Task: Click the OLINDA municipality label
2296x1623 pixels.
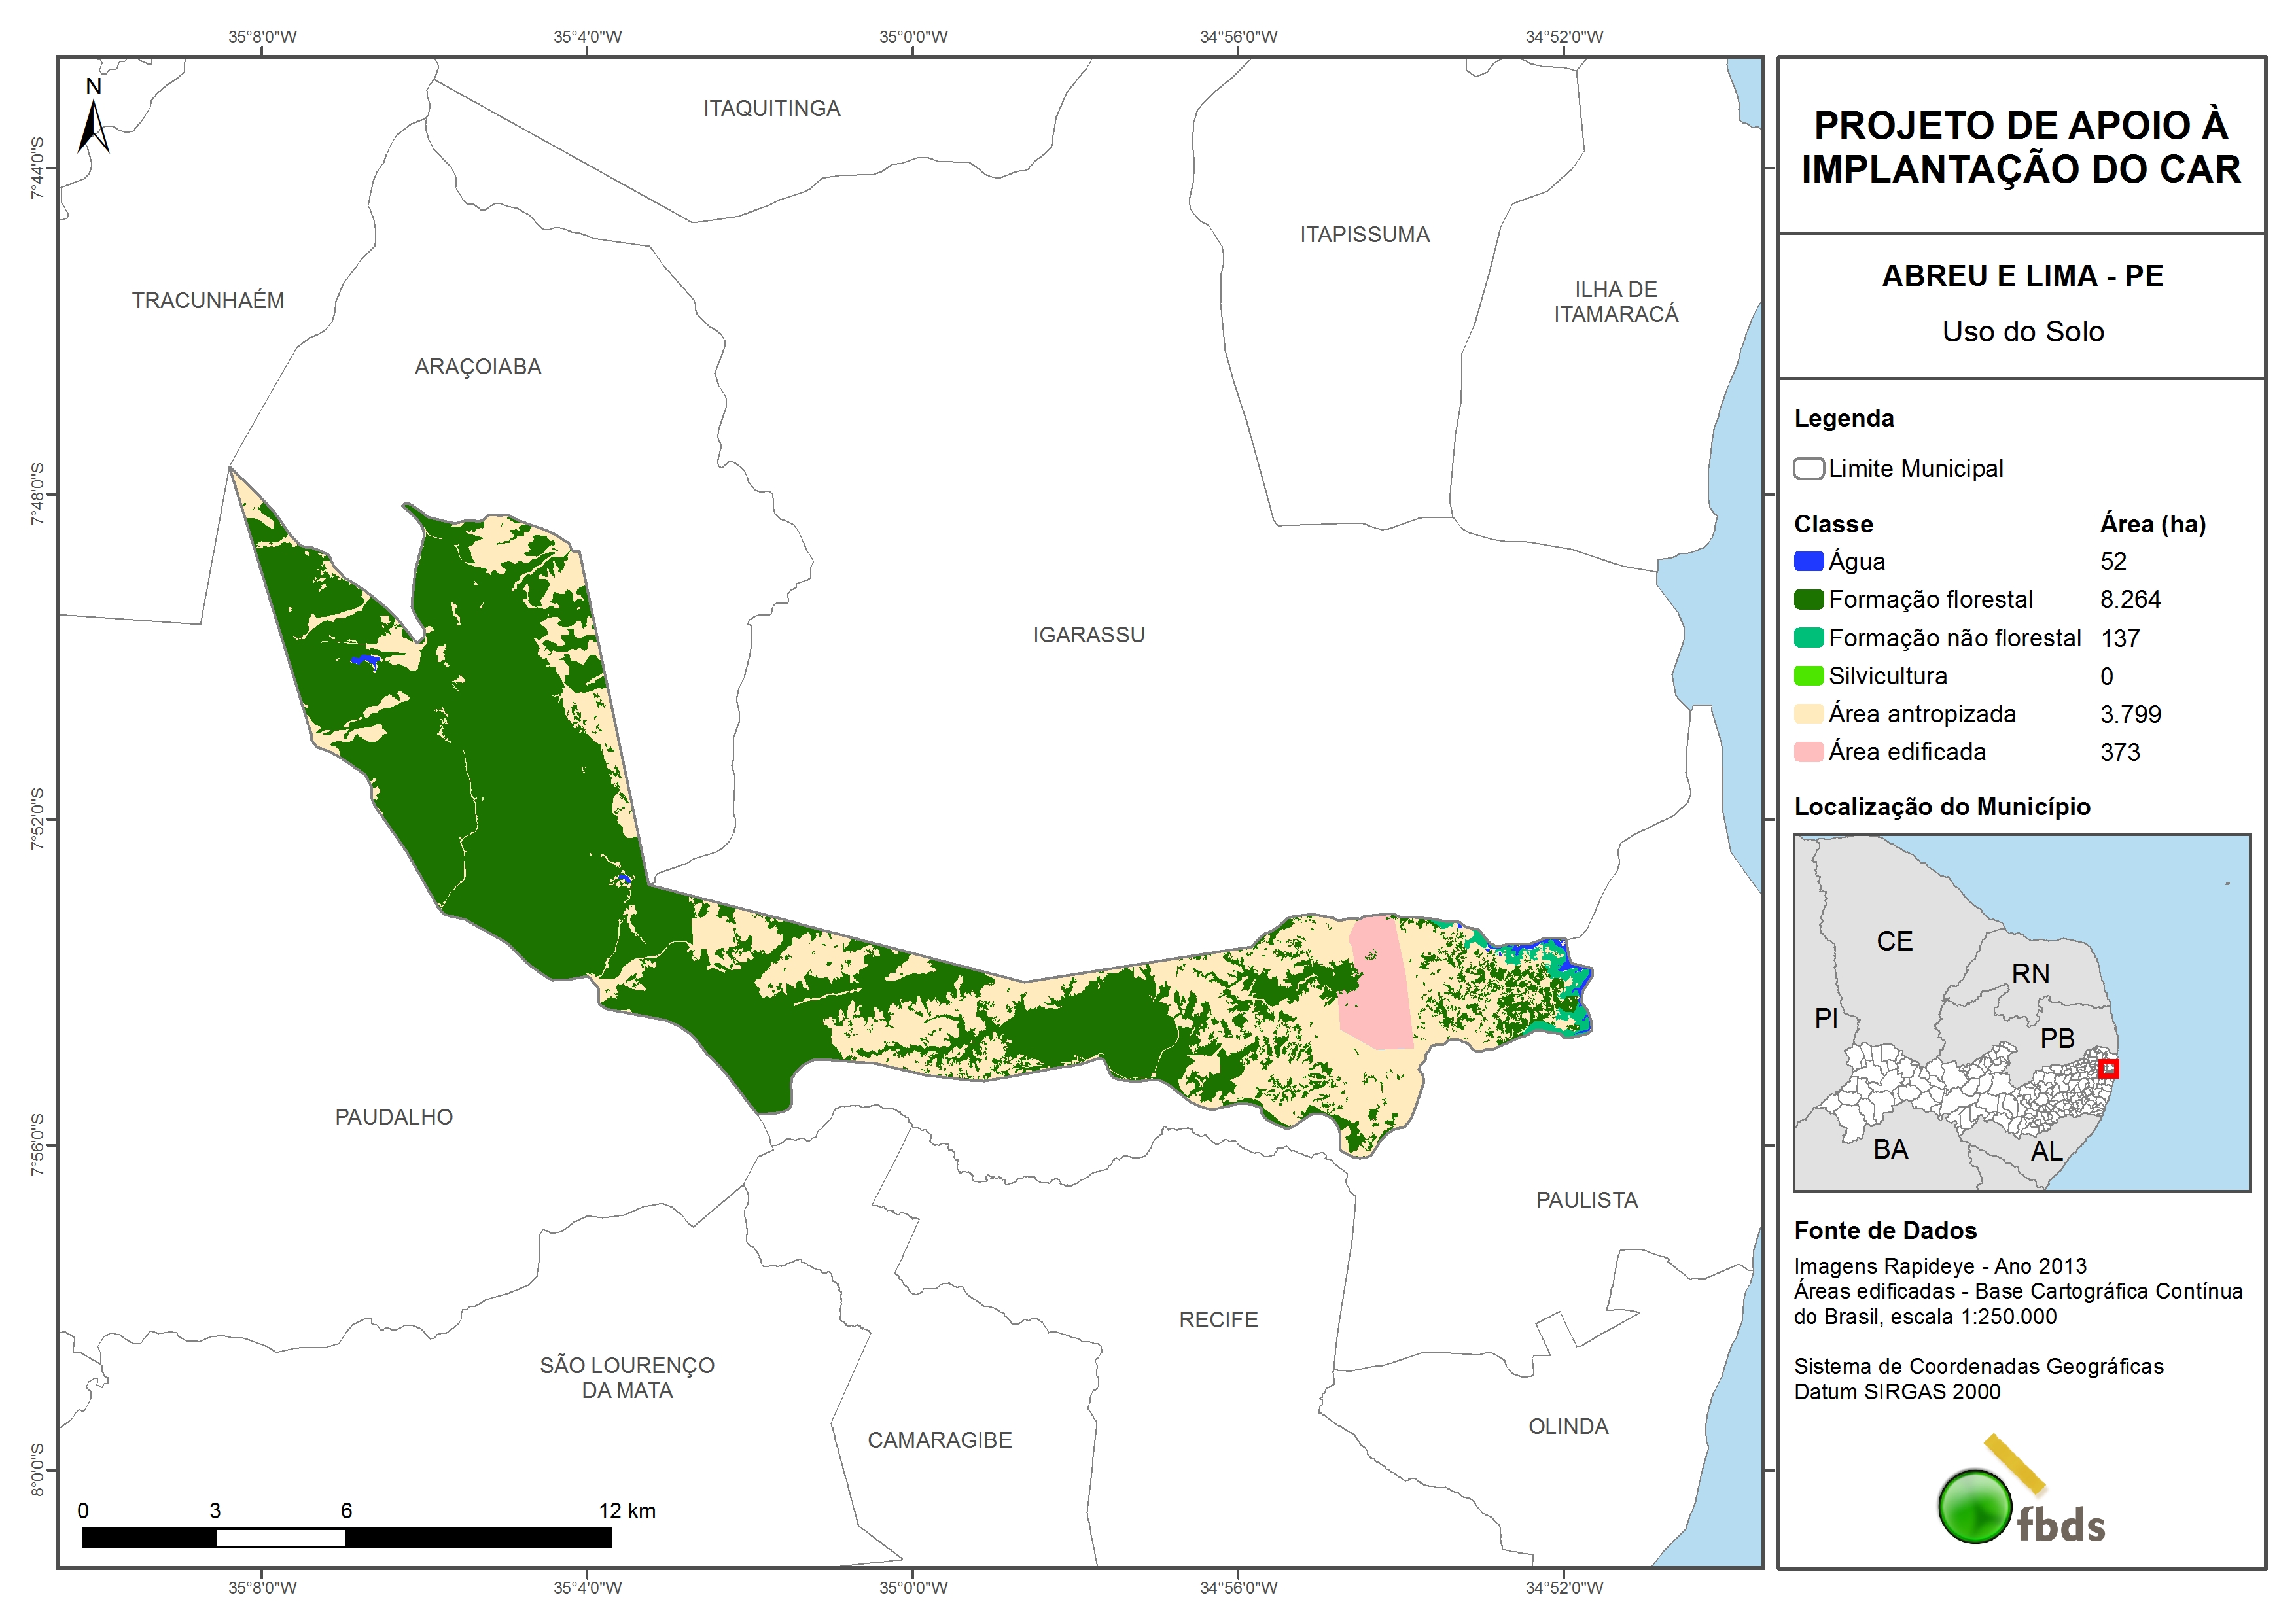Action: click(x=1568, y=1427)
